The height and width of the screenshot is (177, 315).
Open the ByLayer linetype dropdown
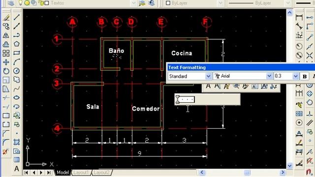(287, 3)
